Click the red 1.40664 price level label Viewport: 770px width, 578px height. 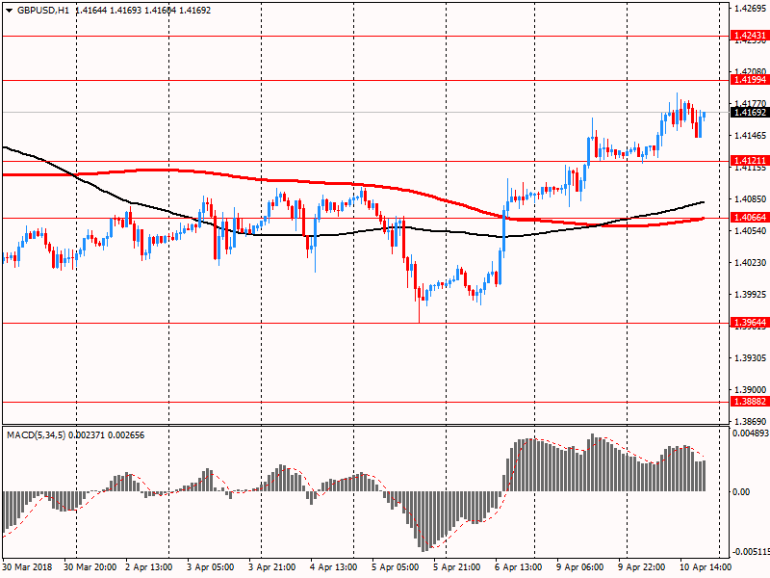[749, 218]
